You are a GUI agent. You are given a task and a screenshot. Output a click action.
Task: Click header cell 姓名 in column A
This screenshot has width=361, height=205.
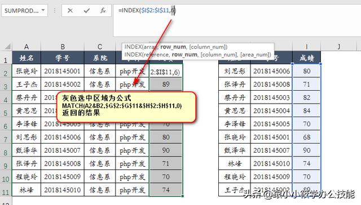[x=27, y=57]
